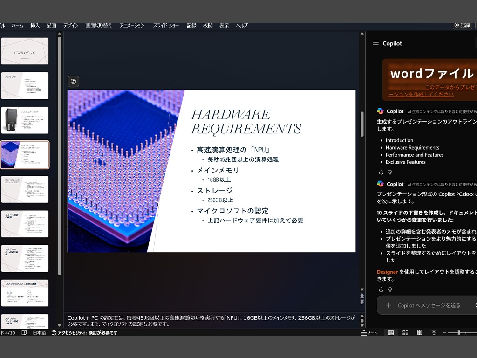Image resolution: width=477 pixels, height=358 pixels.
Task: Switch to Slide Sorter view
Action: click(405, 333)
